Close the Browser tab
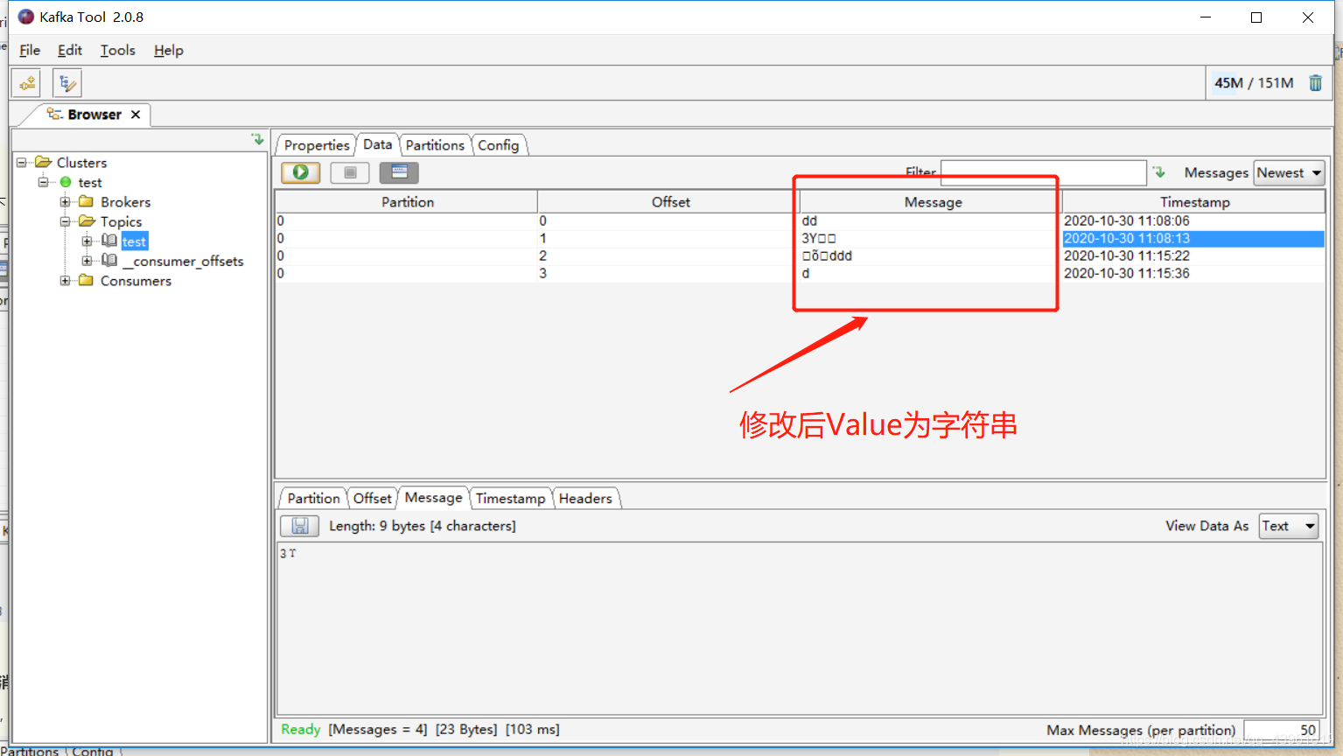 (136, 115)
